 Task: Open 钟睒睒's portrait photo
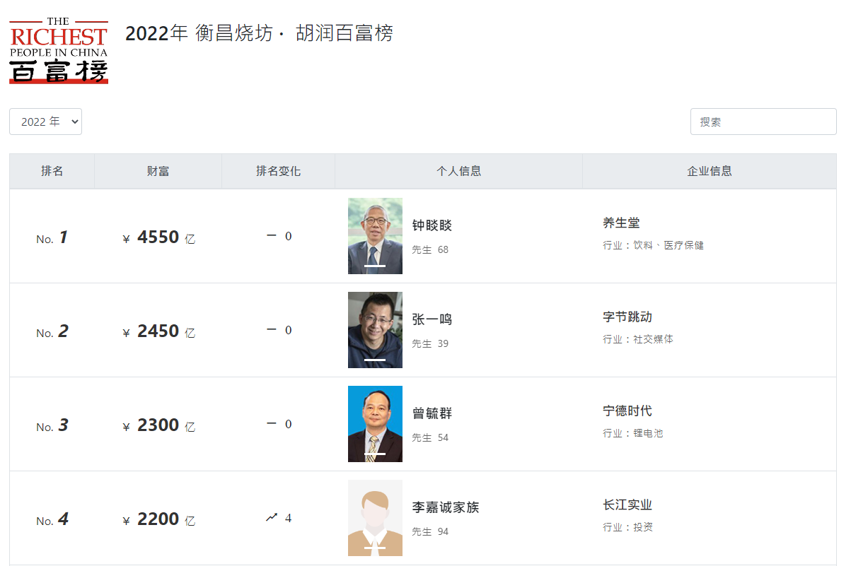[375, 236]
